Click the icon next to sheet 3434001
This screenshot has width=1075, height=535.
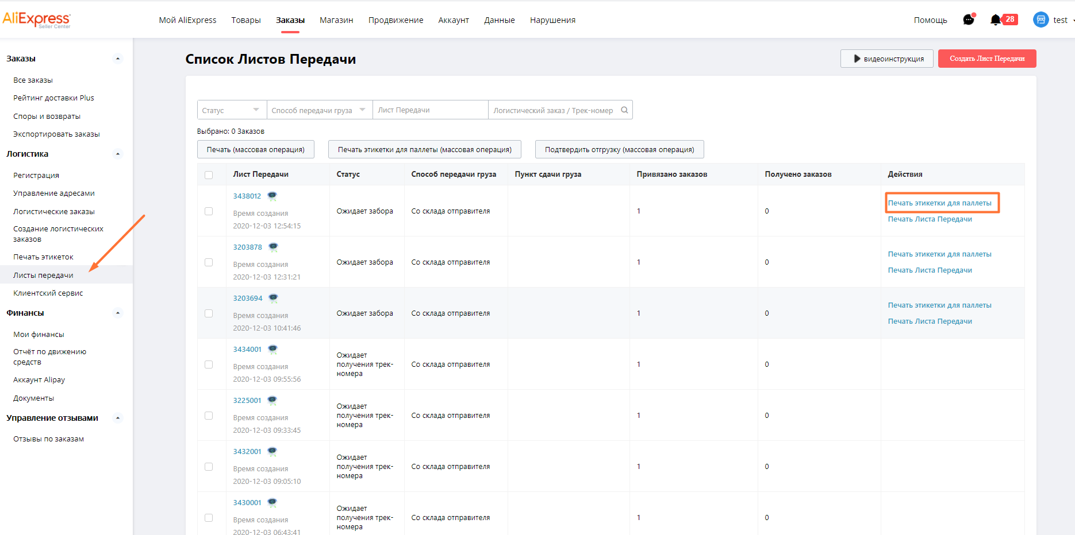pos(272,349)
